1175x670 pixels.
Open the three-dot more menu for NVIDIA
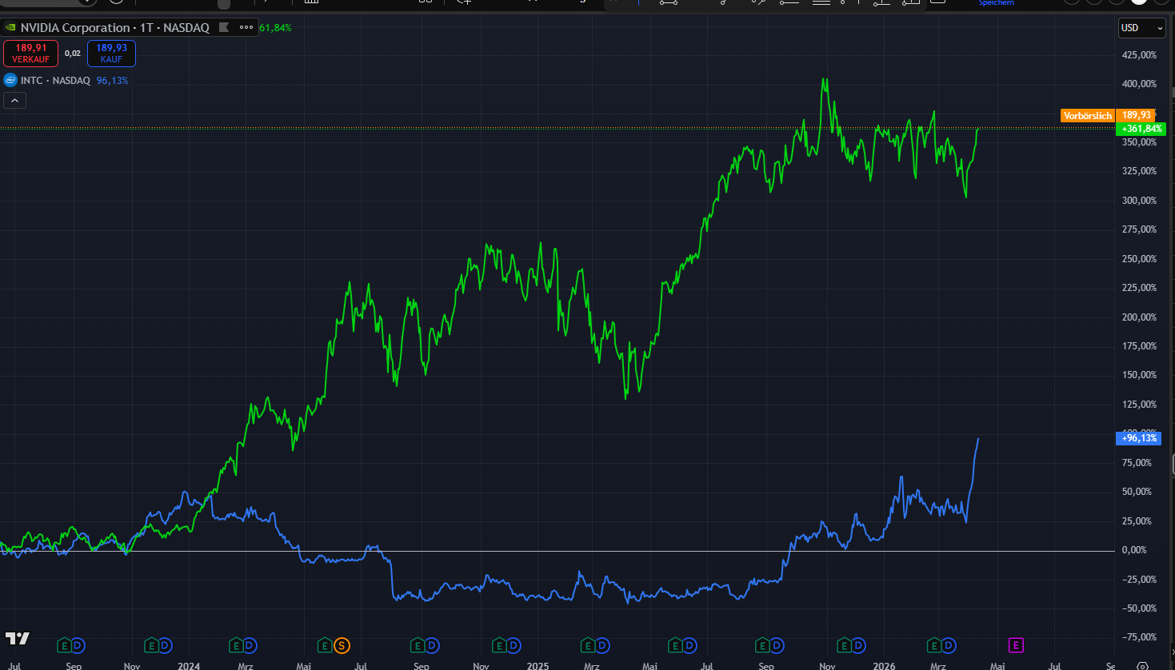pyautogui.click(x=246, y=28)
